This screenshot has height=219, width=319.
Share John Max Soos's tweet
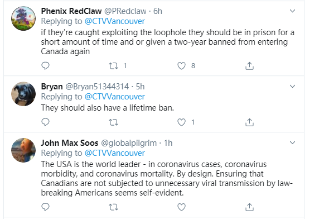(x=249, y=207)
